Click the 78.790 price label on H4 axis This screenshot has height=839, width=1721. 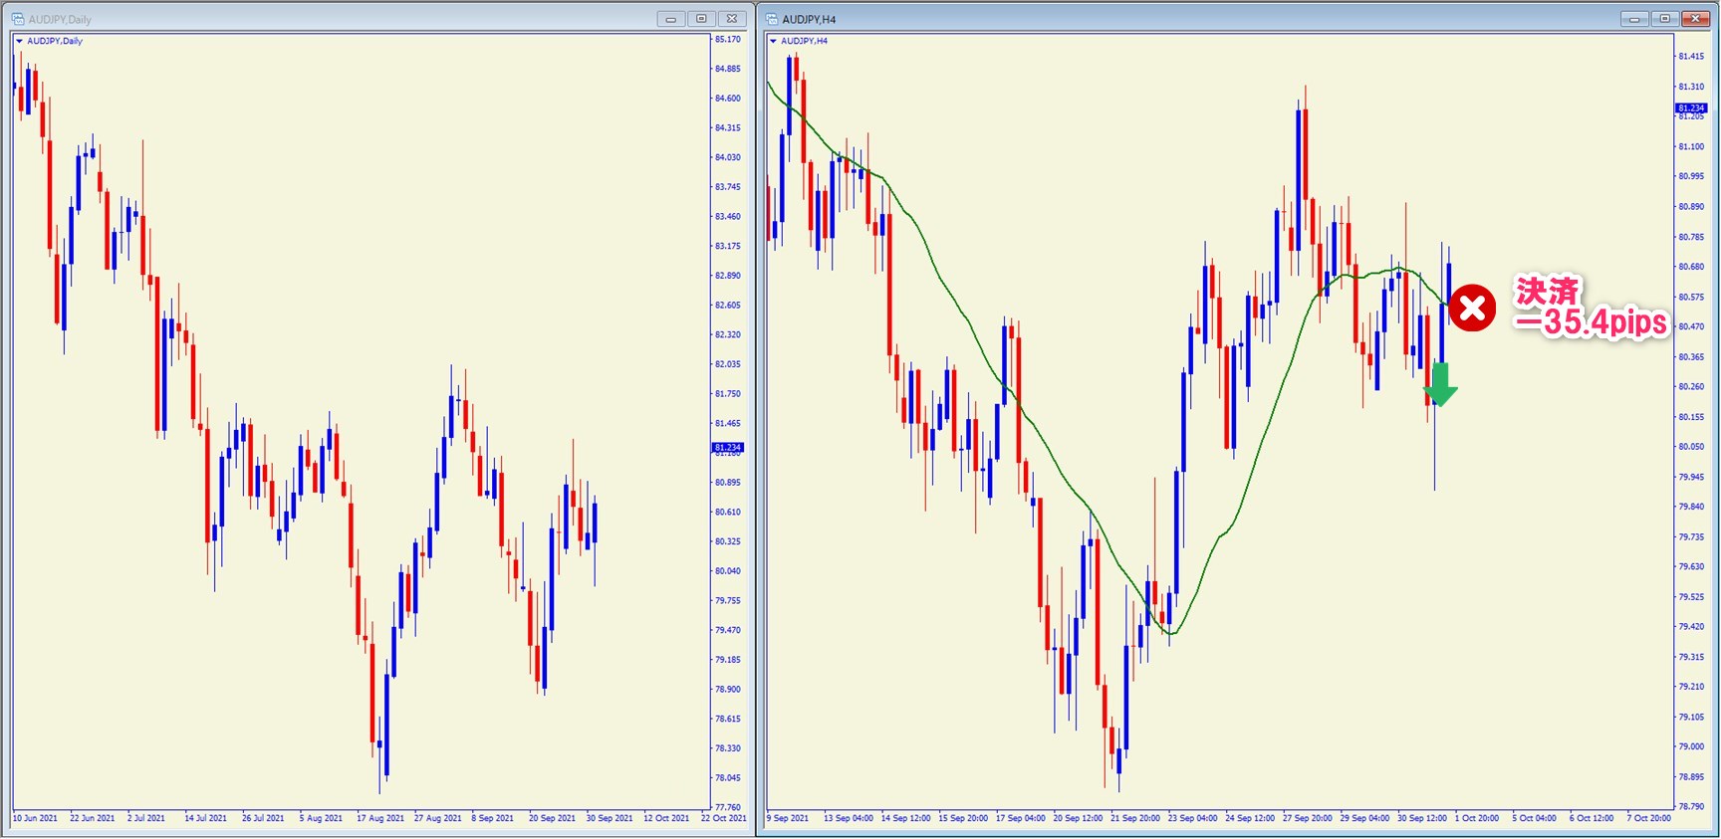click(1691, 807)
